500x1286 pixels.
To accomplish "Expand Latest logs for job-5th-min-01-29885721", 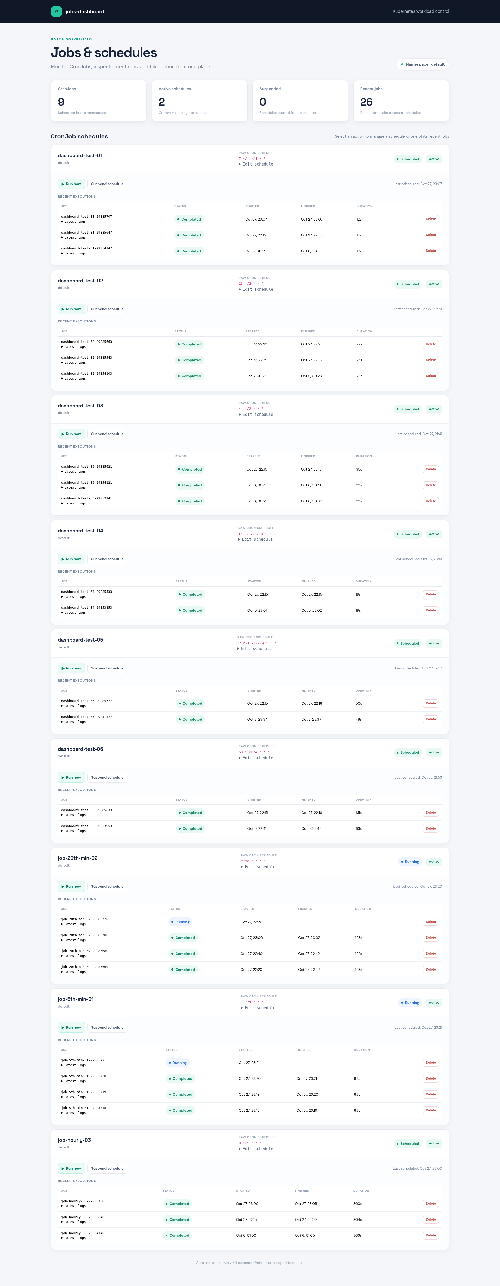I will (73, 1065).
